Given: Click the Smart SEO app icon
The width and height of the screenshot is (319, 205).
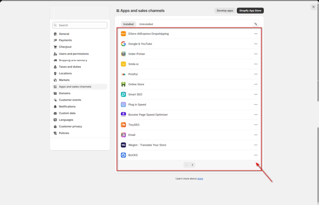Looking at the screenshot, I should tap(123, 94).
